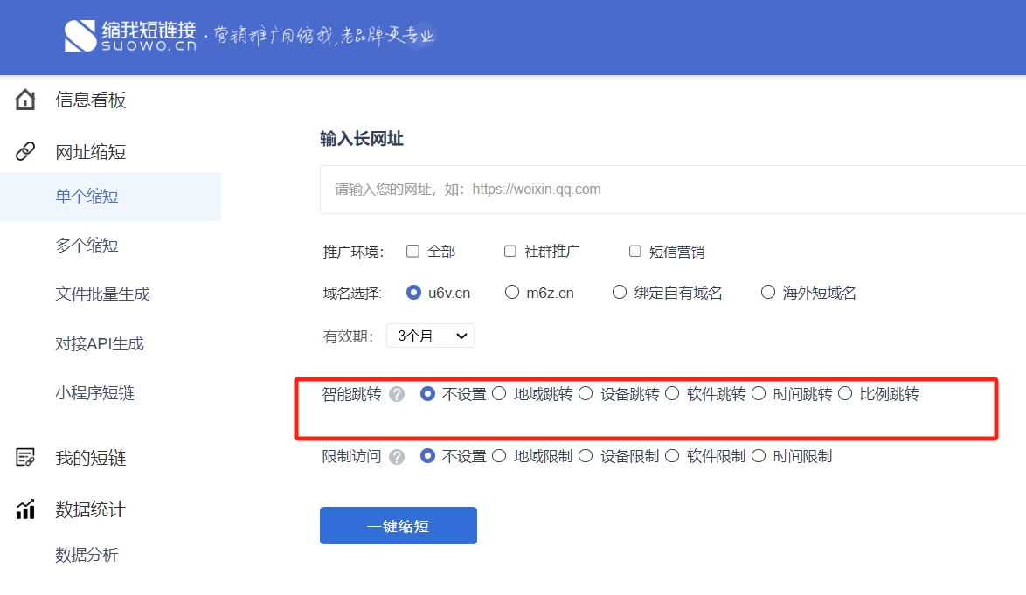
Task: Tick the 短信营销 checkbox
Action: [x=635, y=252]
